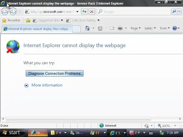
Task: Click the 7:26 AM clock
Action: click(172, 133)
